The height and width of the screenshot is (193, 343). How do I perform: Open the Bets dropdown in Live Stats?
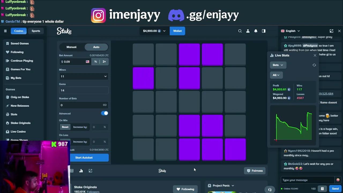point(278,65)
